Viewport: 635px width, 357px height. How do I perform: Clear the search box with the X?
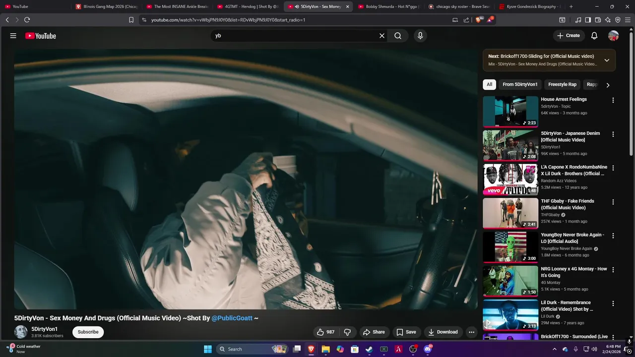(x=382, y=36)
